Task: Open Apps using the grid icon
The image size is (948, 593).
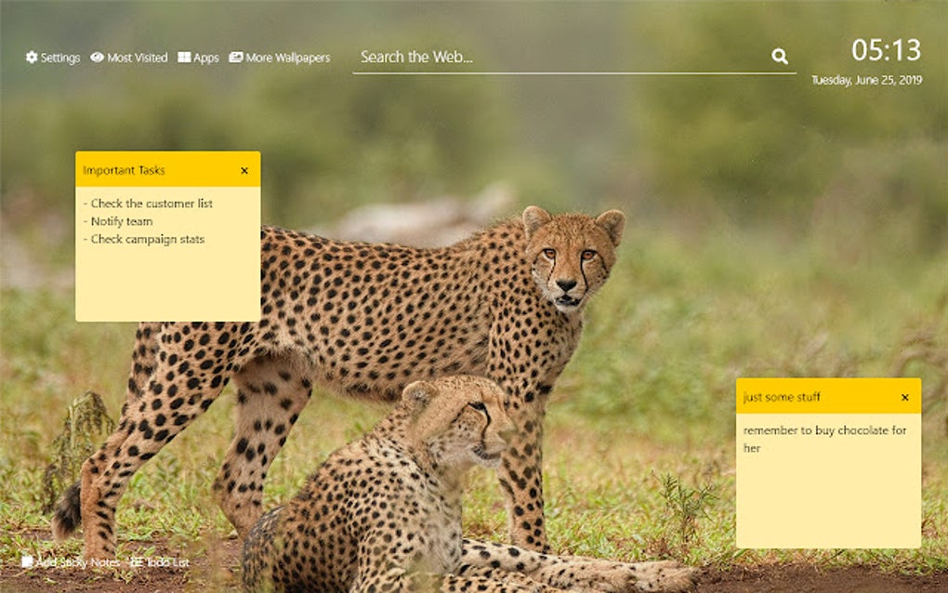Action: click(183, 57)
